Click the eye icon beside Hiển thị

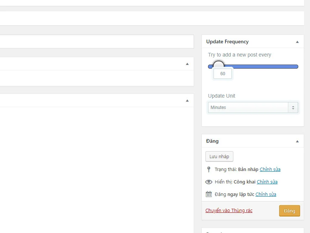point(209,182)
